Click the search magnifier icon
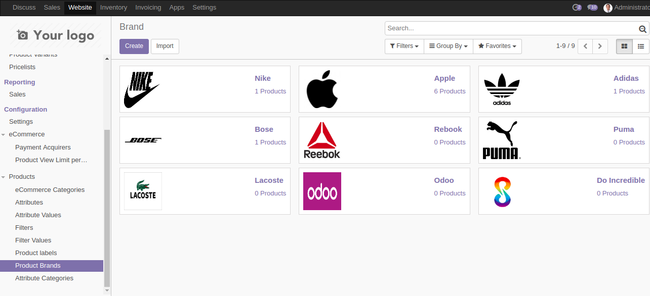Viewport: 650px width, 296px height. click(x=642, y=29)
